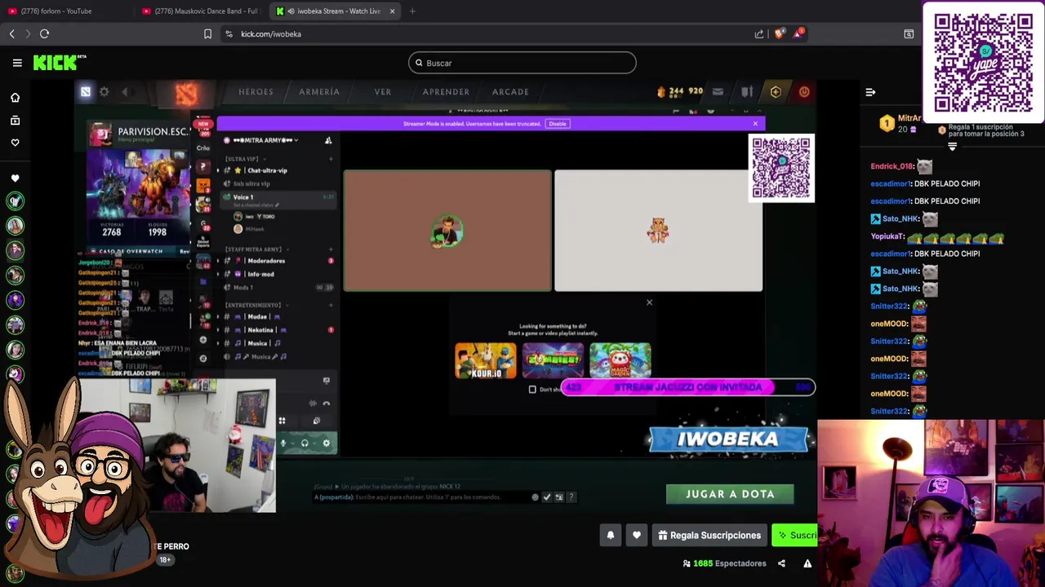Click the Kick logo

click(60, 63)
